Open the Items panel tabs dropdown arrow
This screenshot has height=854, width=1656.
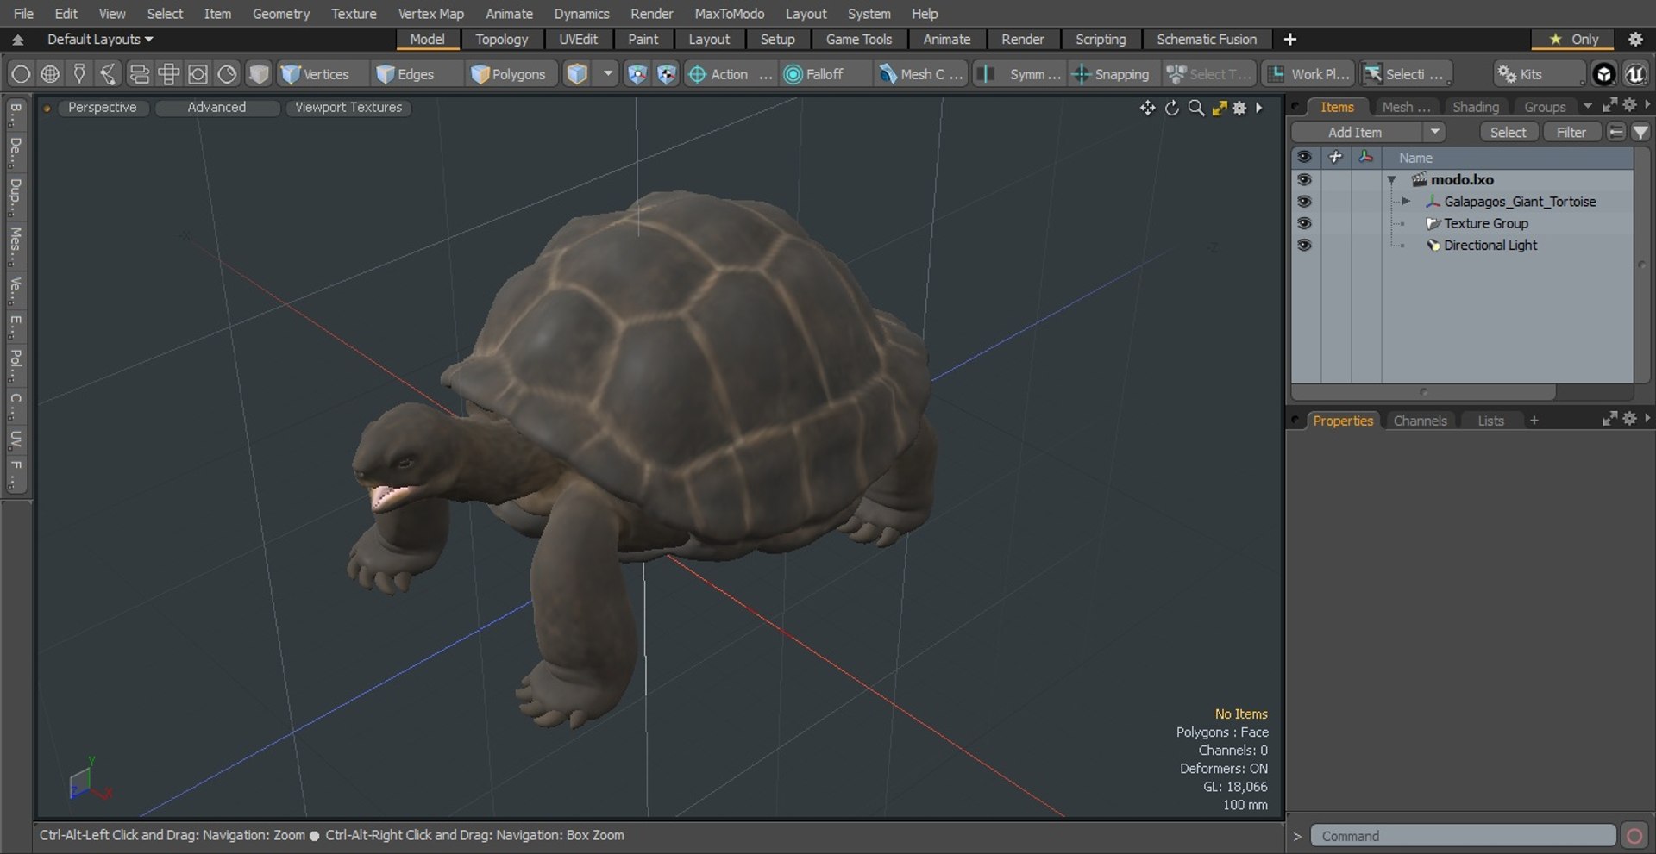point(1587,106)
